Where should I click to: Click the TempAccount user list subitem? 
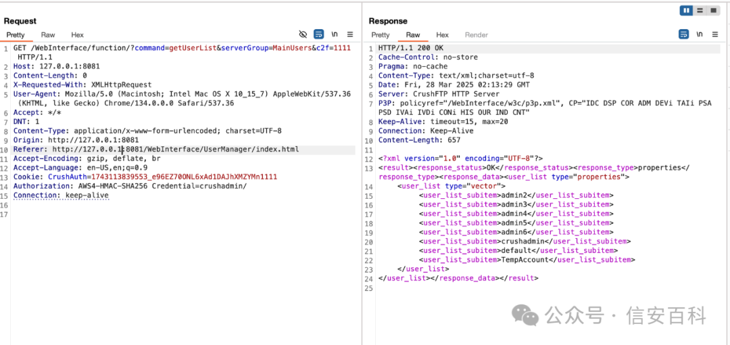(527, 260)
